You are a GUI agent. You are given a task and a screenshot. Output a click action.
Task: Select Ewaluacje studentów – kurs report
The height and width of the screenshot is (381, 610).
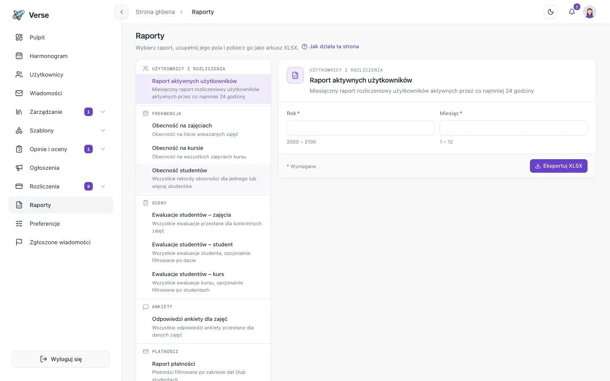(203, 282)
